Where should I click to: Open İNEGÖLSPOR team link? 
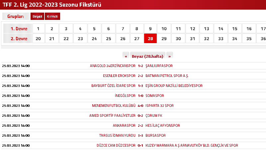pyautogui.click(x=125, y=96)
